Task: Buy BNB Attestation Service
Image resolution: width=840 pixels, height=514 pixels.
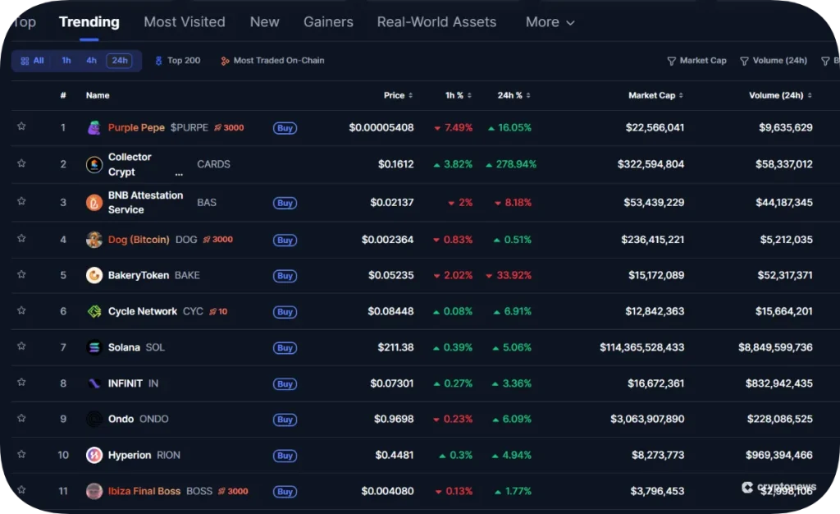Action: pyautogui.click(x=285, y=203)
